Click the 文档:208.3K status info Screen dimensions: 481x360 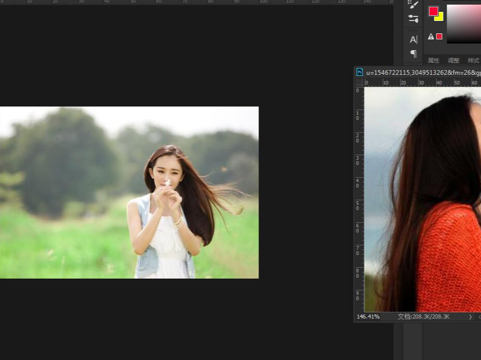(x=424, y=317)
